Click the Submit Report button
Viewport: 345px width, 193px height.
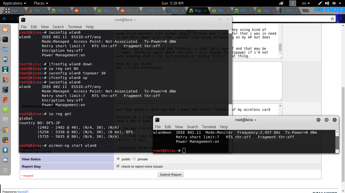point(170,174)
